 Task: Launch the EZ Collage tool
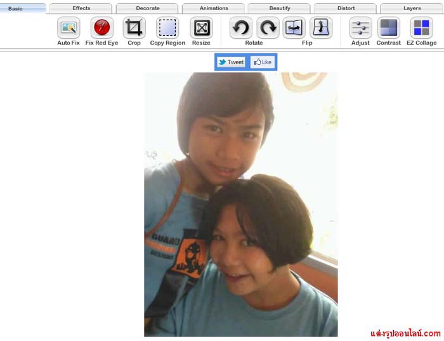click(x=421, y=28)
